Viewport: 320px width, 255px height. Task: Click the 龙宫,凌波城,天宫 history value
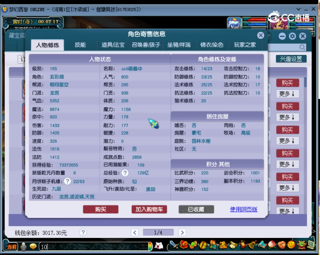77,197
